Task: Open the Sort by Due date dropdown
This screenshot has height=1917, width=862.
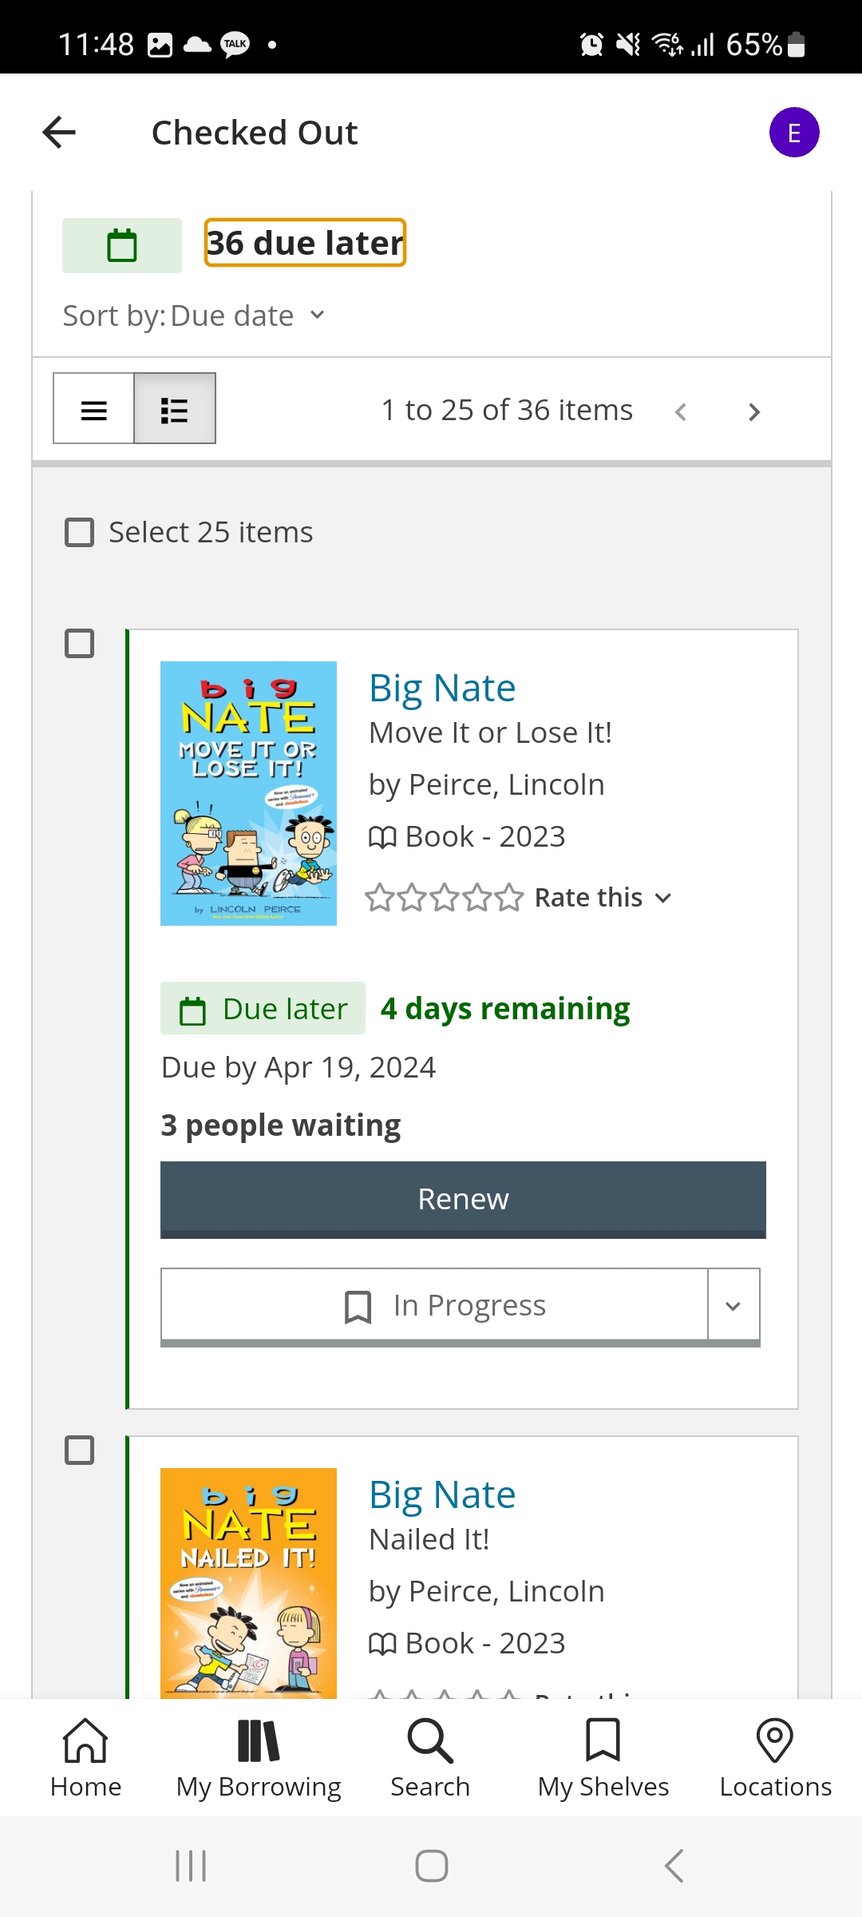Action: click(x=194, y=316)
